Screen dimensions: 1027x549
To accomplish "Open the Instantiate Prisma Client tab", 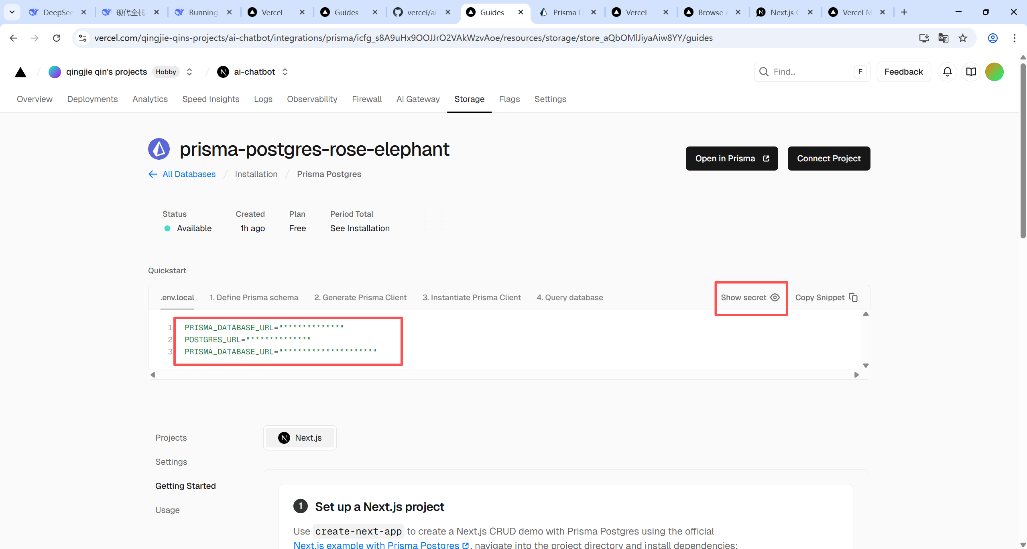I will point(472,297).
